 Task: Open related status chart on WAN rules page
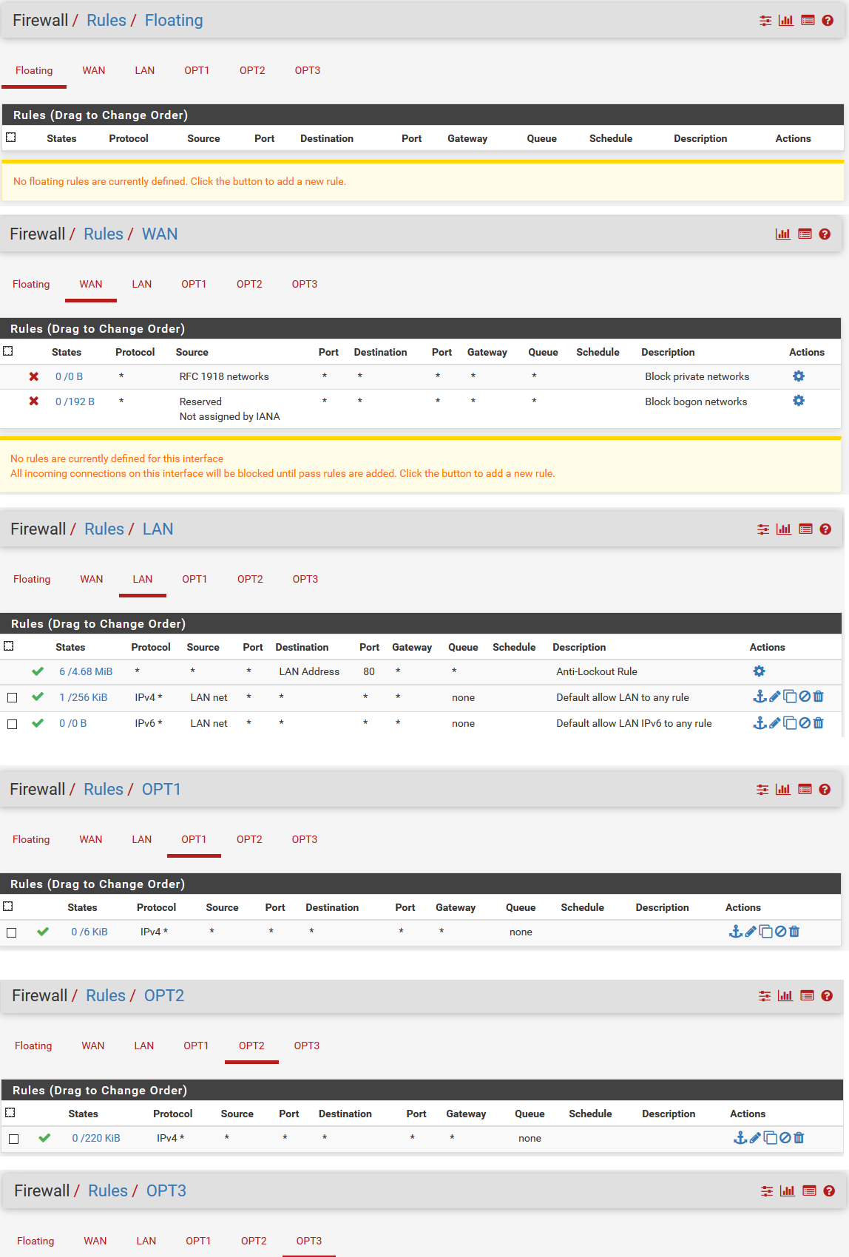pos(783,234)
